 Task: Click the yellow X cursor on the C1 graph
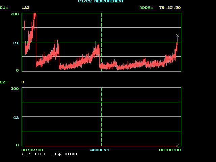177,35
